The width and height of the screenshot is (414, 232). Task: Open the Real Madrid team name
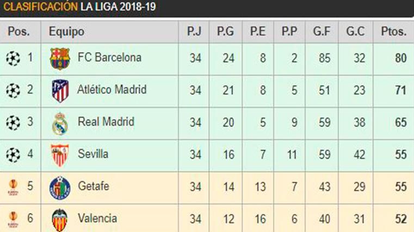[x=106, y=122]
